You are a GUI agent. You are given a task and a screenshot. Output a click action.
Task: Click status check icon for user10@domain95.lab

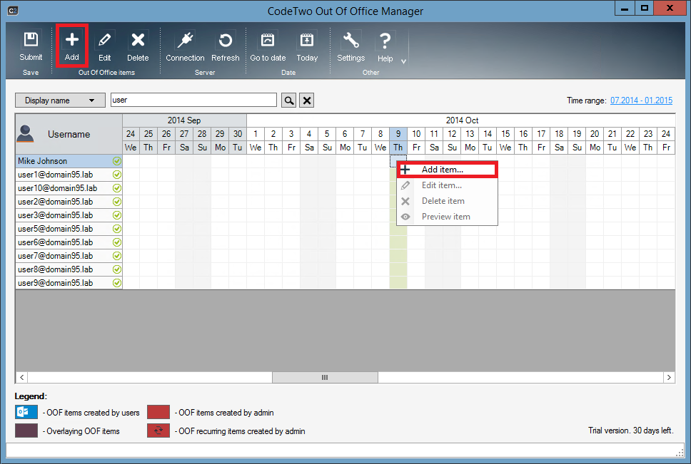tap(117, 188)
